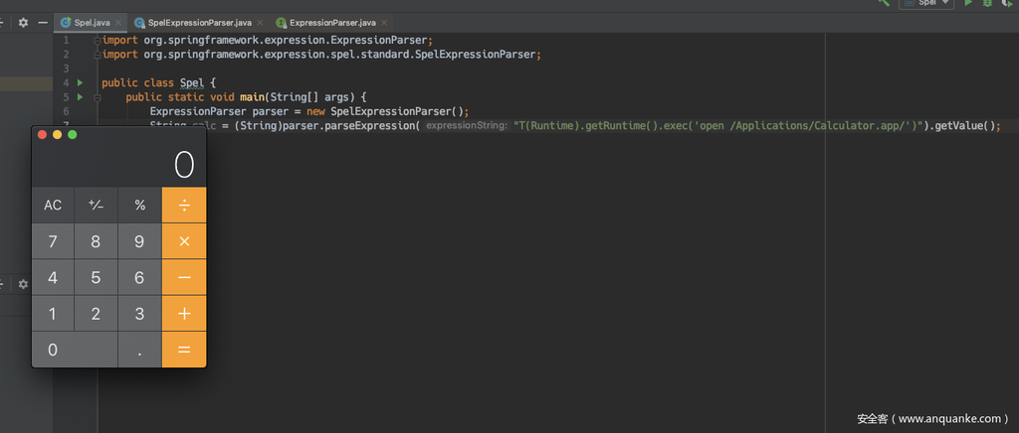Switch to the ExpressionParser.java tab
This screenshot has width=1019, height=433.
tap(331, 22)
